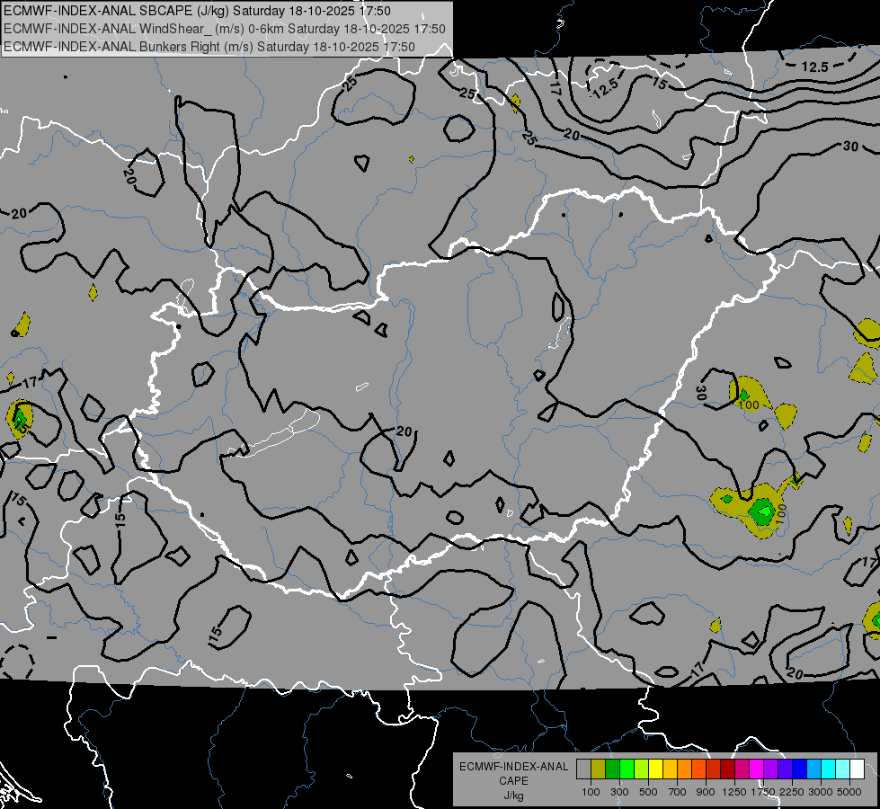
Task: Click the gold swatch in the legend
Action: click(670, 769)
